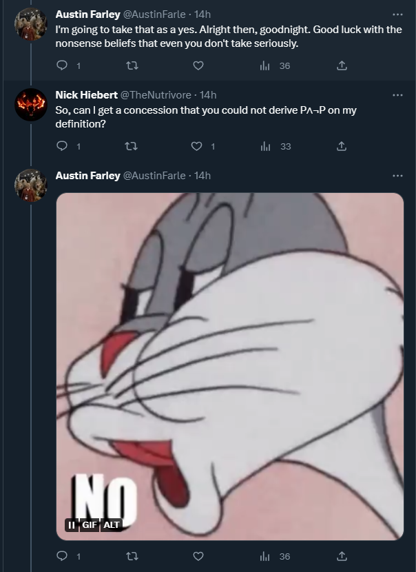Image resolution: width=416 pixels, height=572 pixels.
Task: Open more options on Nick Hiebert's tweet
Action: [x=397, y=94]
